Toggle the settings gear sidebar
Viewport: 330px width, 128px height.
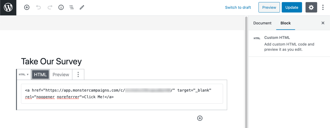[x=311, y=8]
